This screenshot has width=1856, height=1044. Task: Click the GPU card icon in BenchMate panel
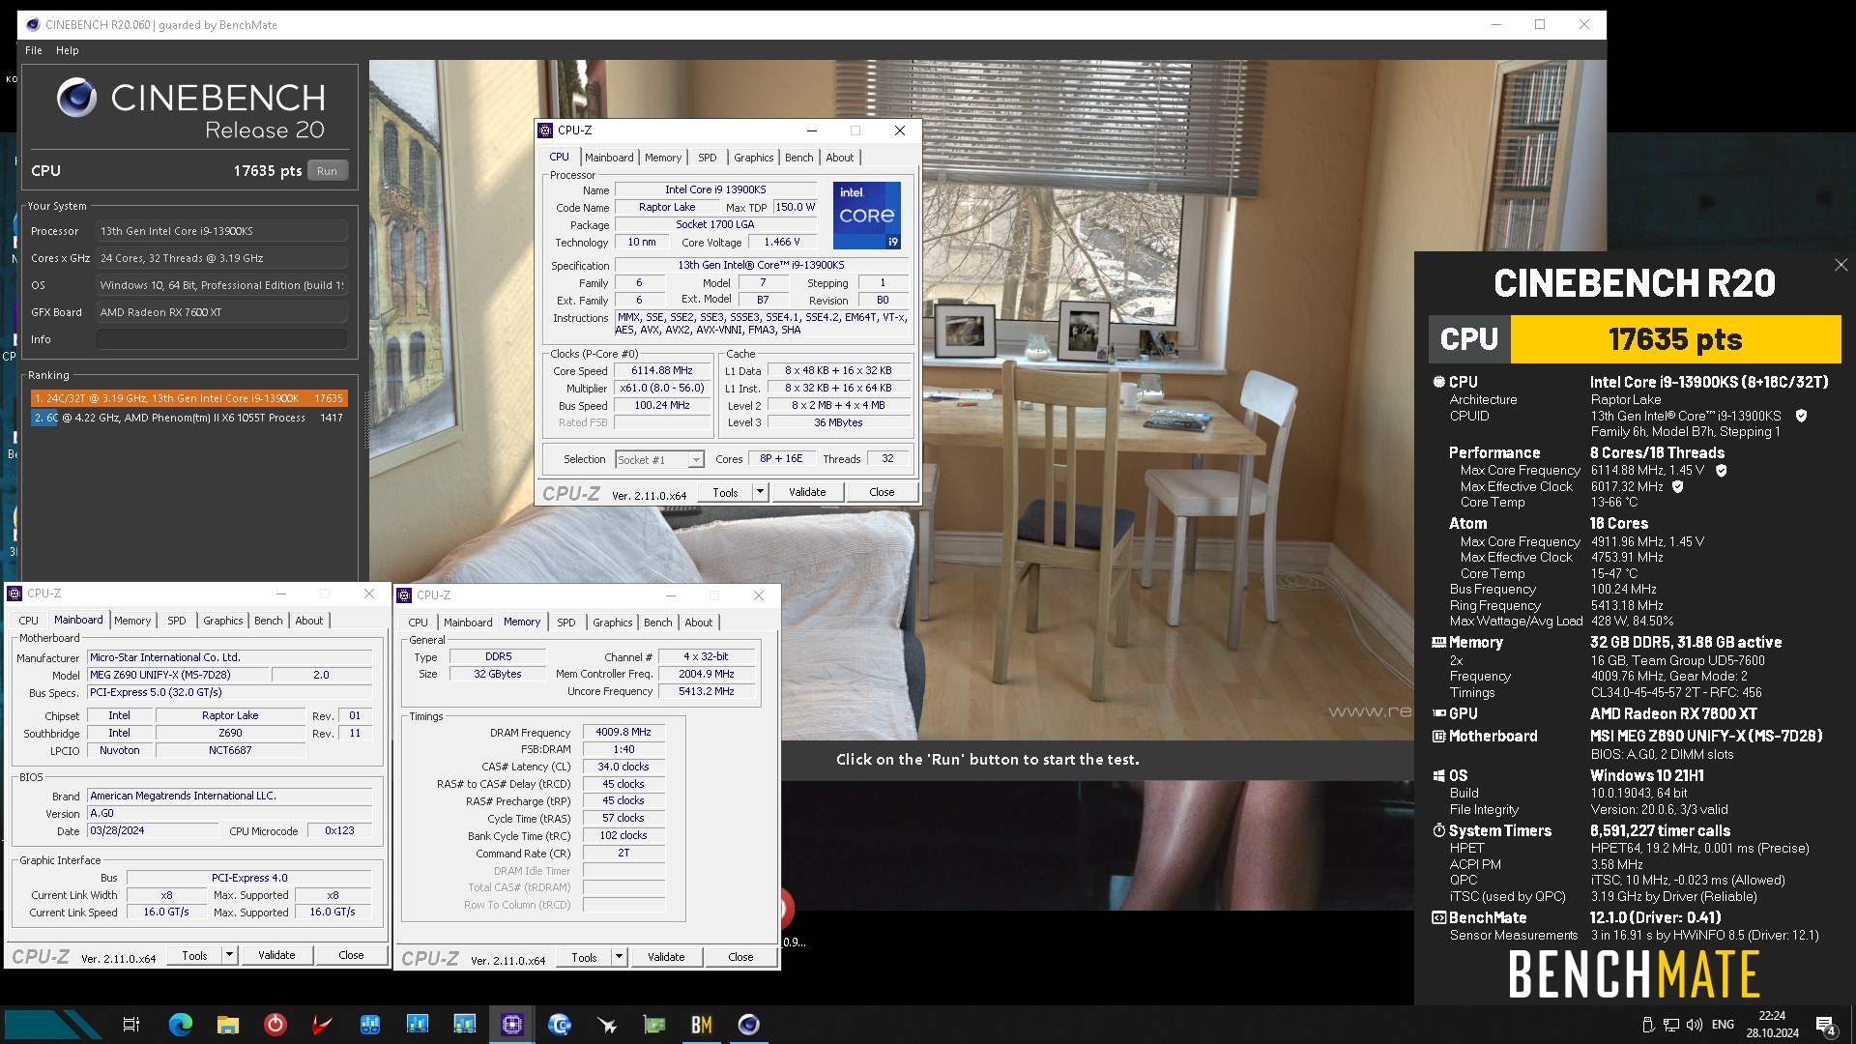pos(1439,713)
